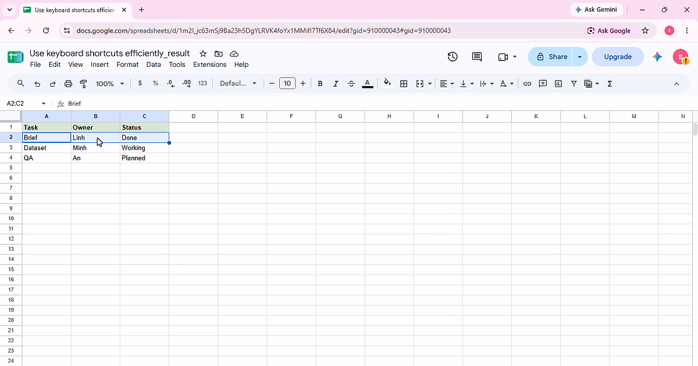Open a new browser tab
Image resolution: width=698 pixels, height=366 pixels.
[x=141, y=10]
